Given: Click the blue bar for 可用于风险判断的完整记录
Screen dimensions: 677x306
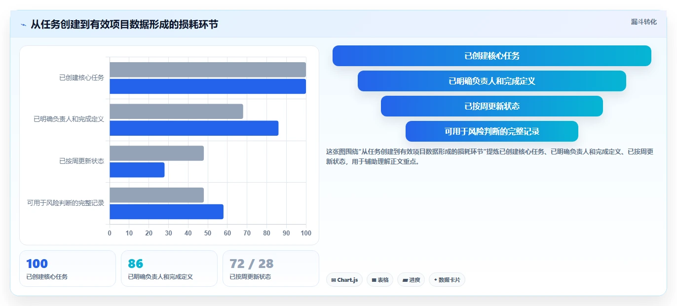Looking at the screenshot, I should (x=166, y=212).
